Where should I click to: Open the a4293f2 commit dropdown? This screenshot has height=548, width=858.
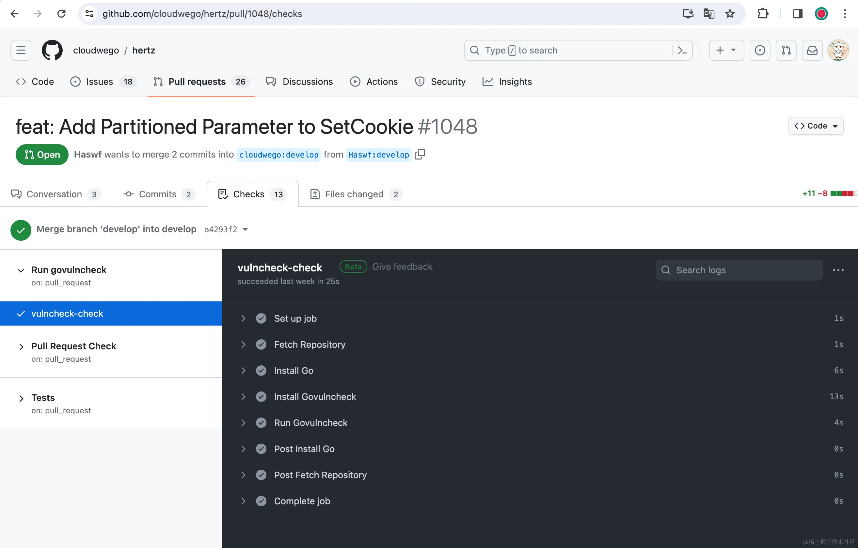245,230
